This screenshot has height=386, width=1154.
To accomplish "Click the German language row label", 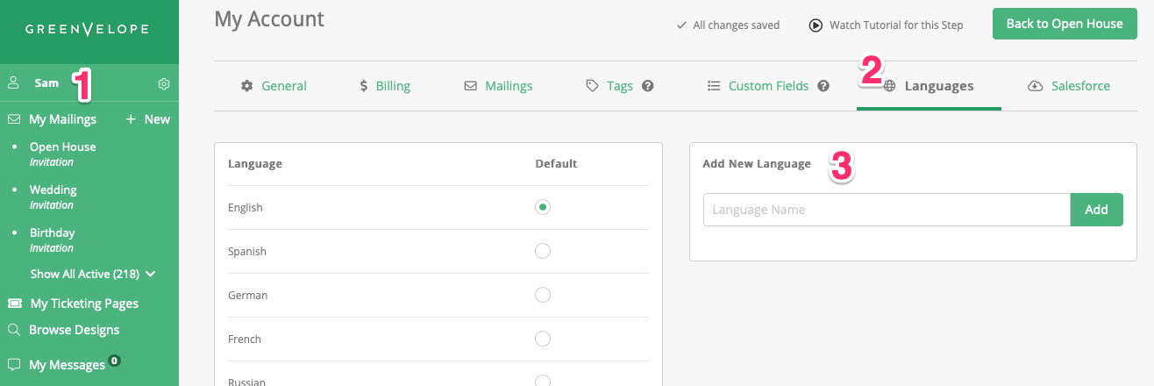I will pos(248,296).
